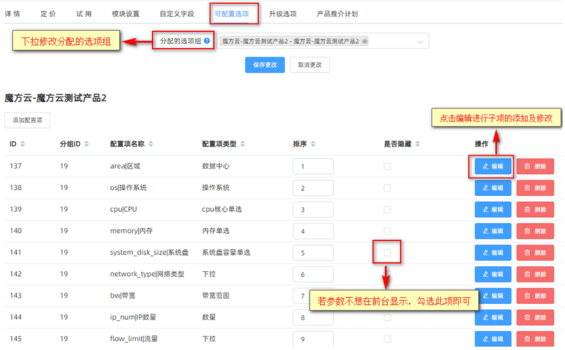Image resolution: width=565 pixels, height=350 pixels.
Task: Select the 可配置选项 tab
Action: coord(232,14)
